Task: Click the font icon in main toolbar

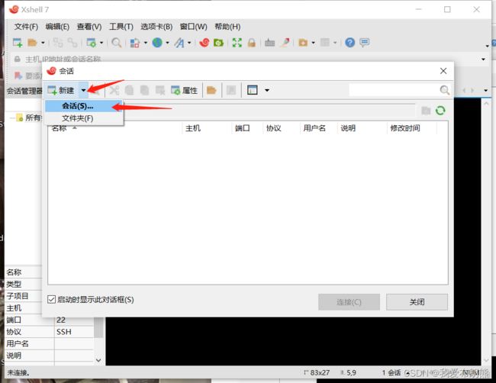Action: click(x=179, y=43)
